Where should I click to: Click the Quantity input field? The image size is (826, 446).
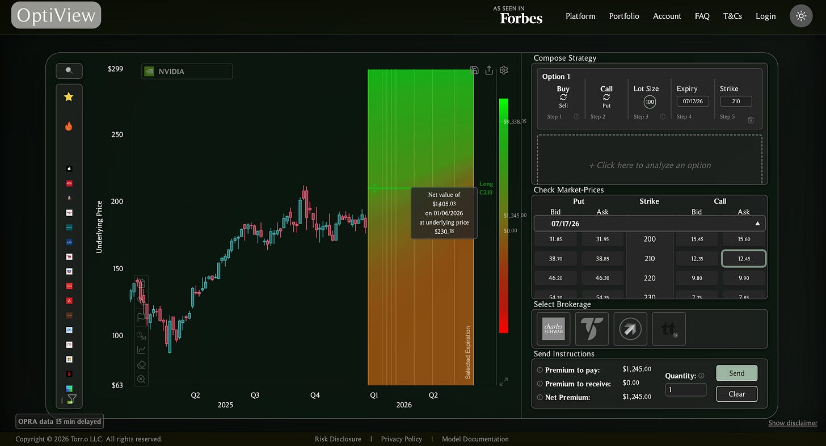(x=686, y=390)
